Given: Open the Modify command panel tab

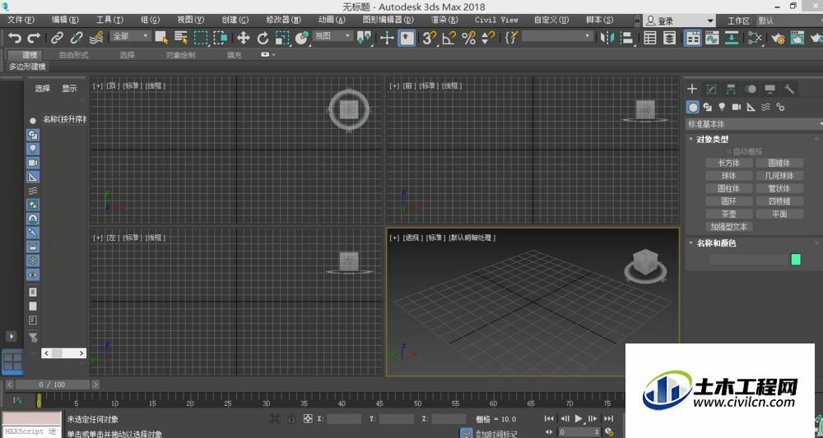Looking at the screenshot, I should coord(711,89).
